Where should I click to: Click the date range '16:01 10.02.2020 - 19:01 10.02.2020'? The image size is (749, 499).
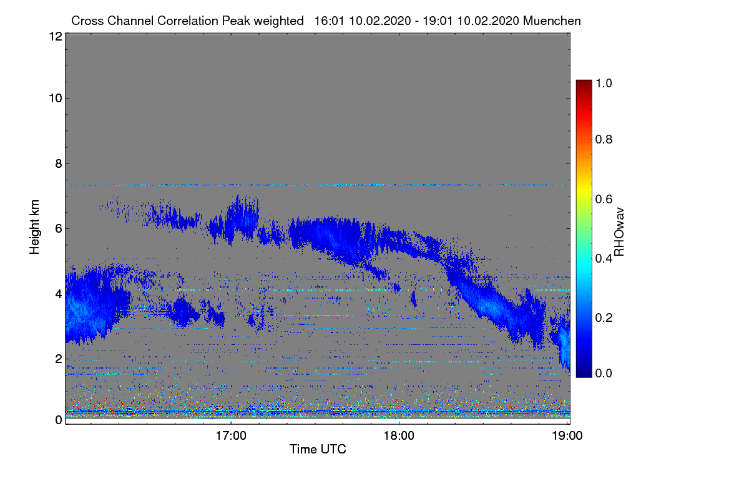417,21
